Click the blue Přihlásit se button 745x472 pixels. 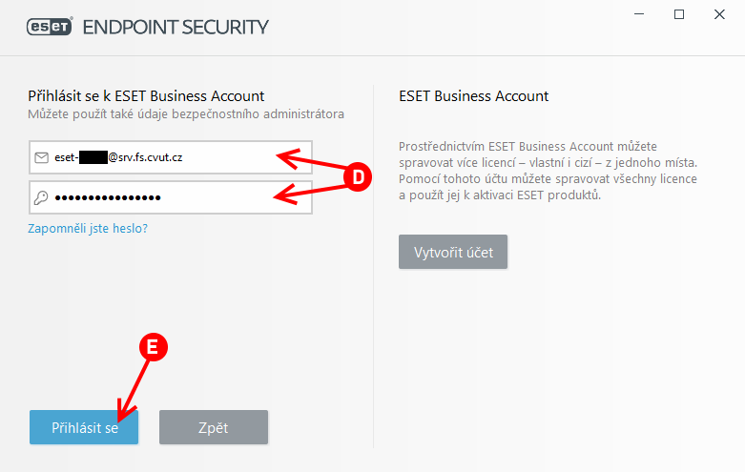click(x=84, y=427)
